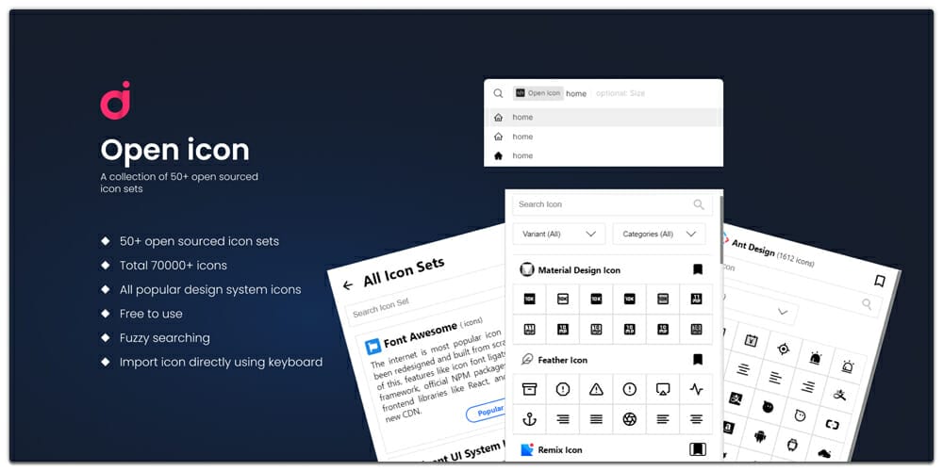This screenshot has height=471, width=943.
Task: Open the Variant (All) dropdown
Action: tap(558, 234)
